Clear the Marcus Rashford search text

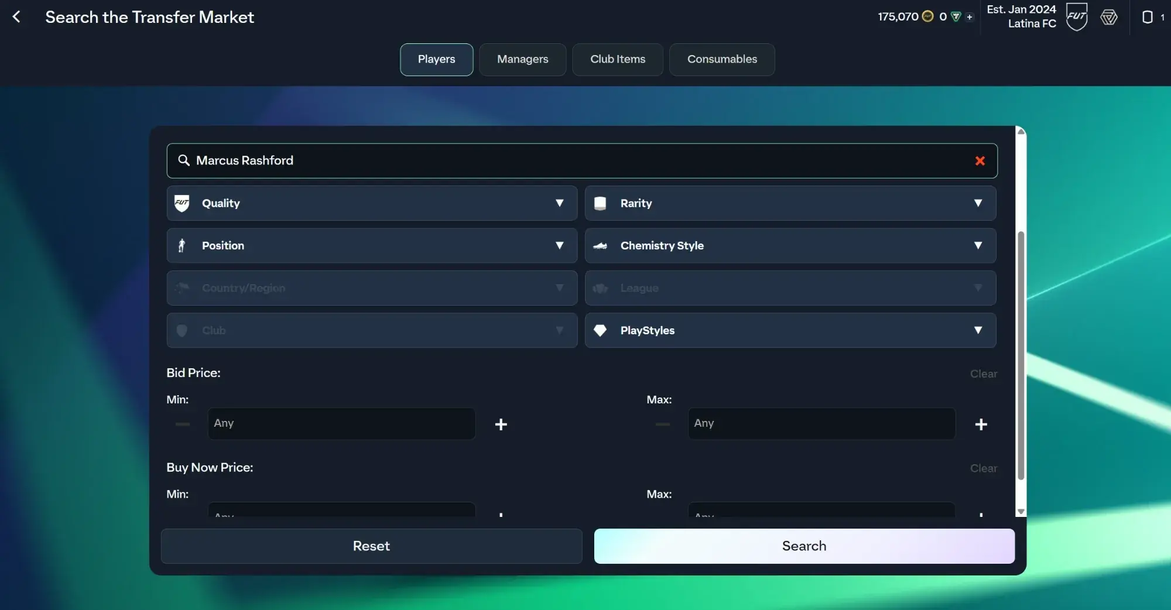click(980, 161)
